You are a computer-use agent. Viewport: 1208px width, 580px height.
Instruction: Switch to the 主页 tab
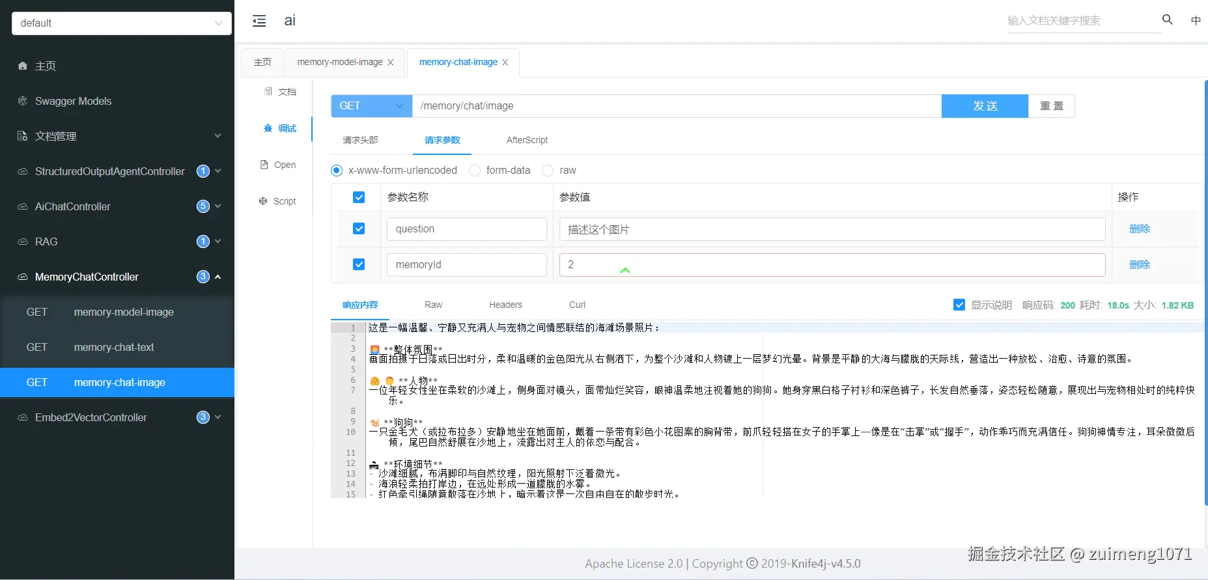pos(262,62)
